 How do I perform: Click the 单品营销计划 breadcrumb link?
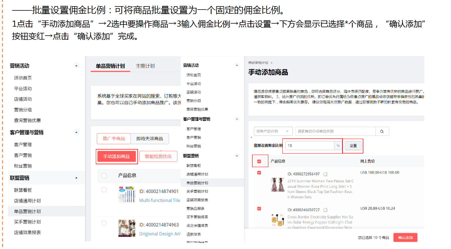[258, 63]
